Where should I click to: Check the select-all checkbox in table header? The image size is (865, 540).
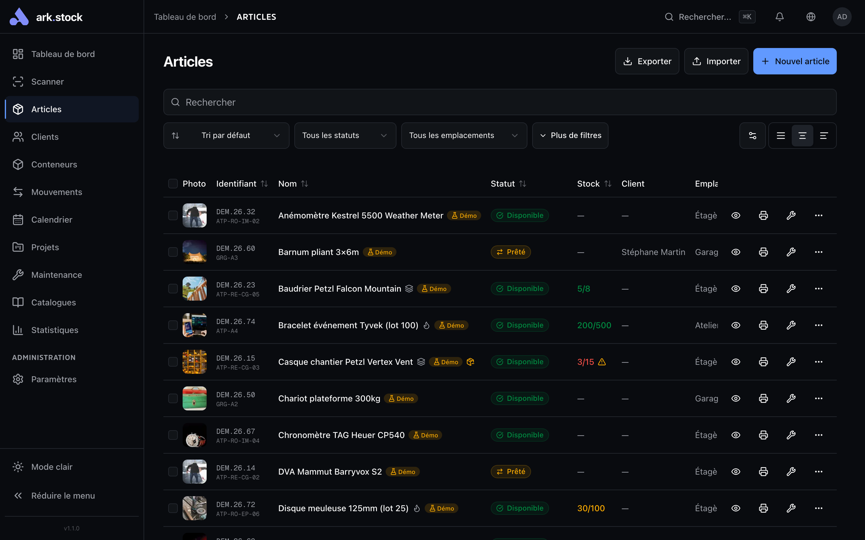tap(173, 184)
